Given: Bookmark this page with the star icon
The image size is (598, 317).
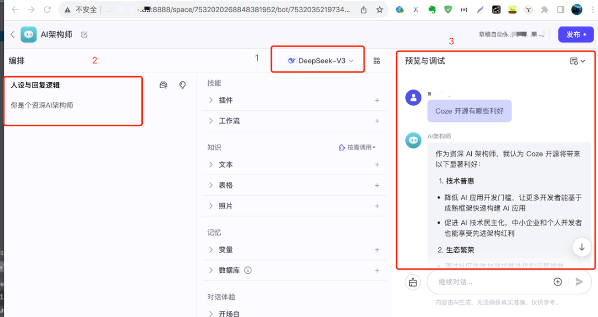Looking at the screenshot, I should 379,9.
